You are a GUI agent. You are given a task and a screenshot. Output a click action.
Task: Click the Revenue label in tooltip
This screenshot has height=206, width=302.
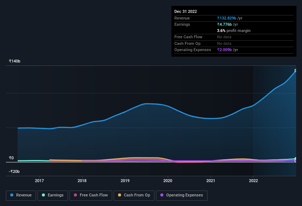[x=182, y=18]
